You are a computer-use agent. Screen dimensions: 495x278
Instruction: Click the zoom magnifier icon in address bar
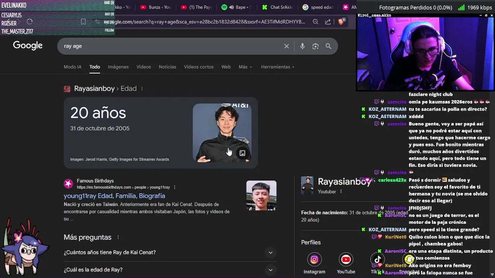(x=316, y=22)
